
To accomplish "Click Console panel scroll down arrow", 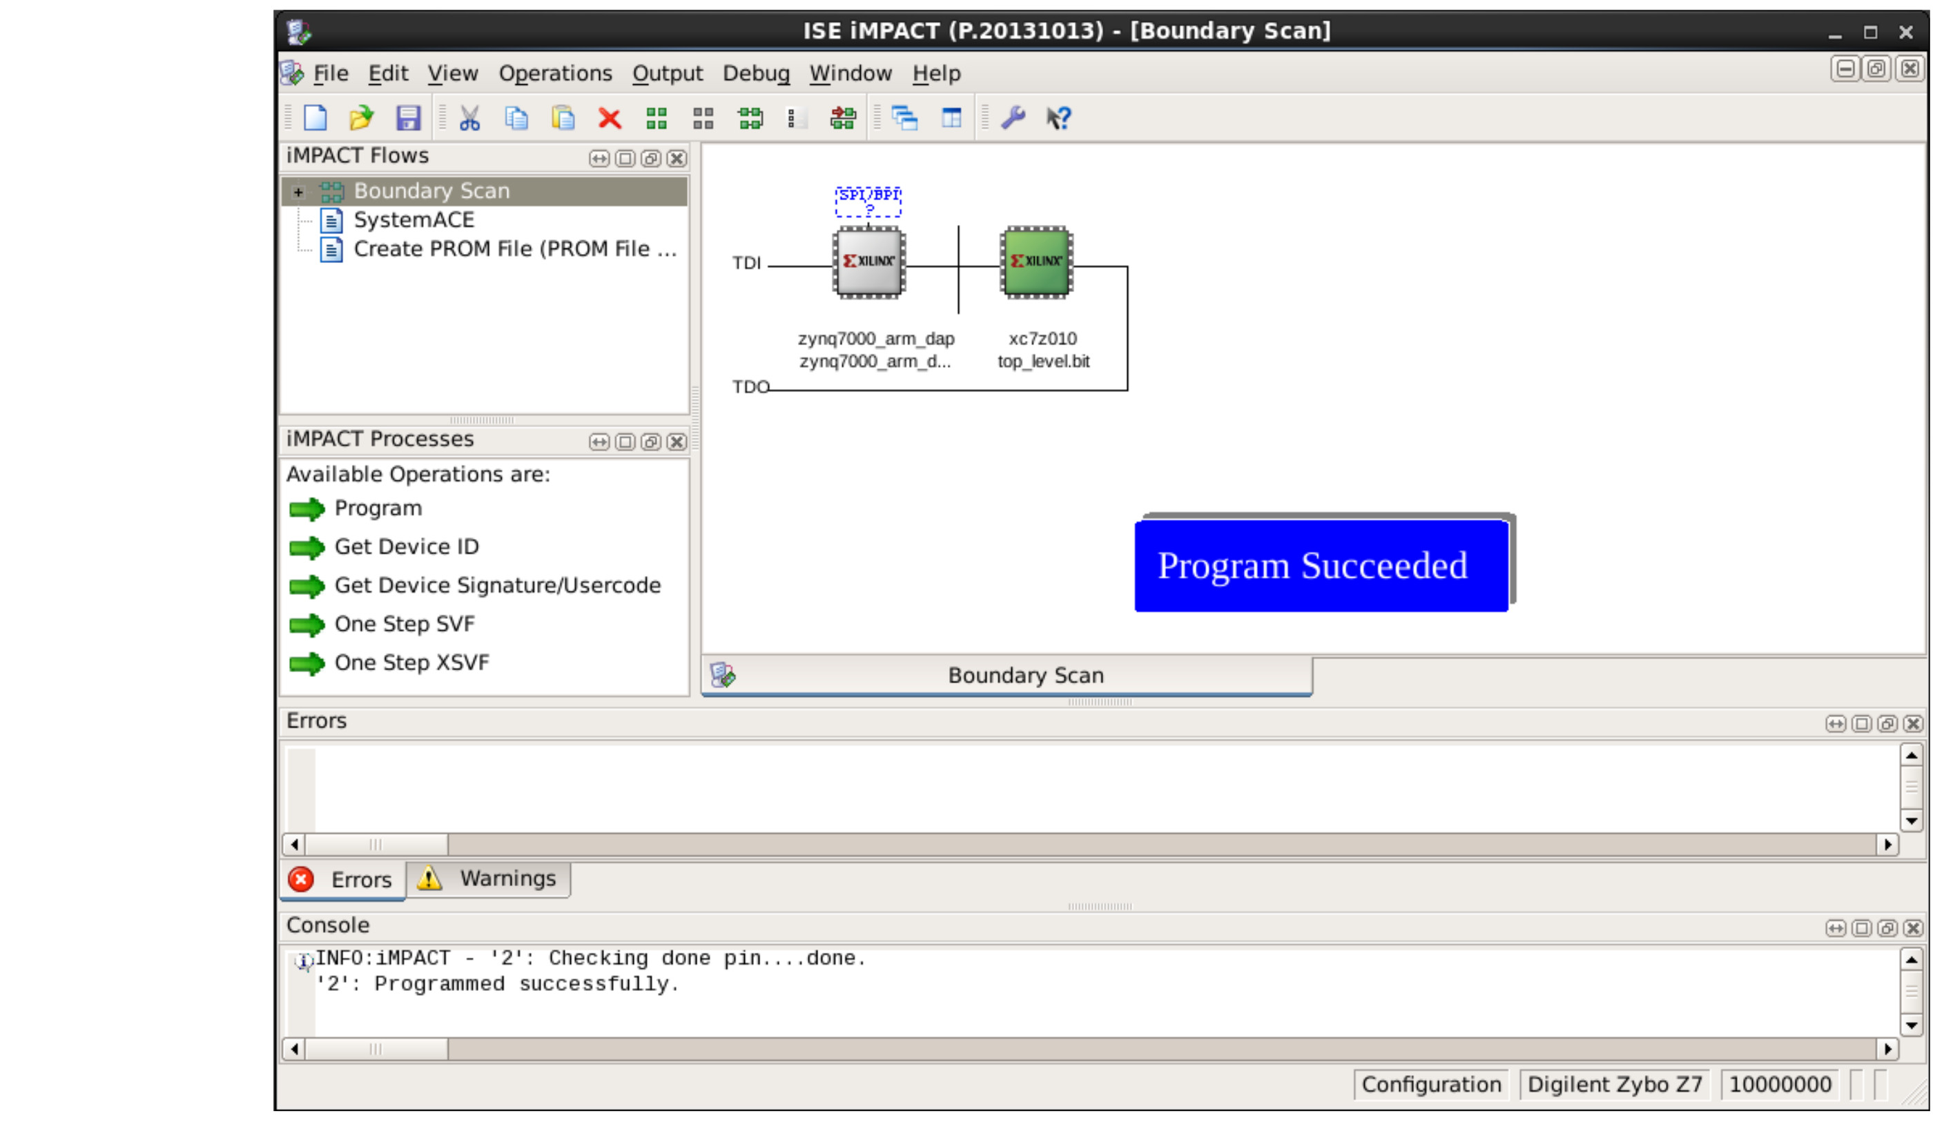I will click(1912, 1027).
